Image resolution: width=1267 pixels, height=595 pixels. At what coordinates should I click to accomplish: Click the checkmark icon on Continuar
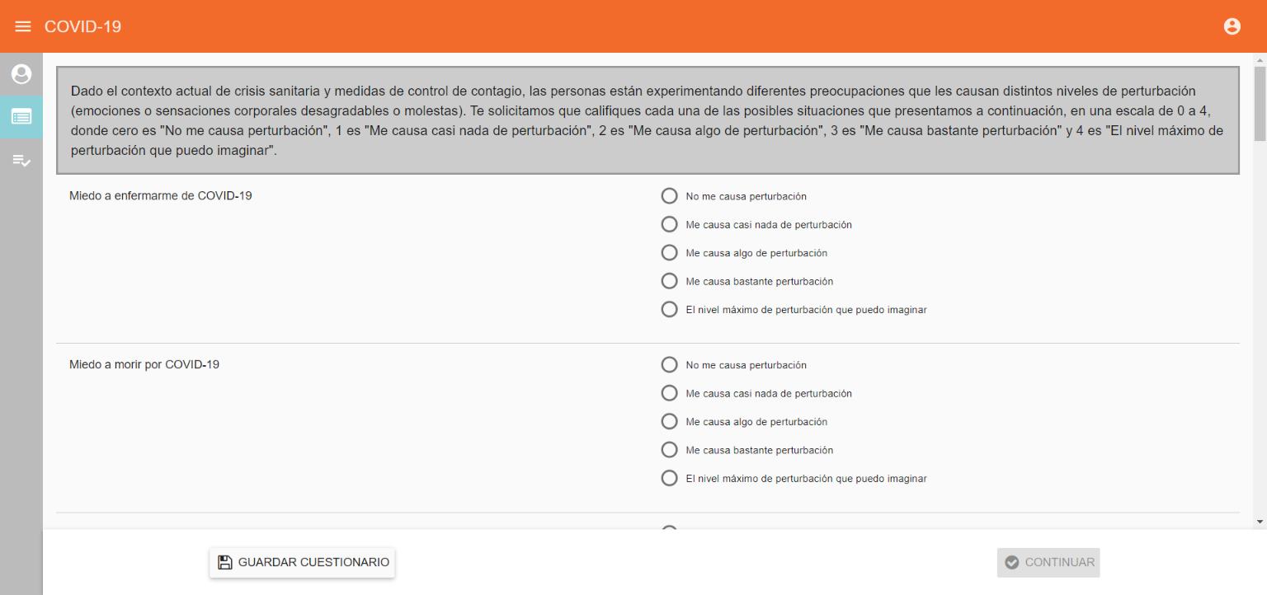pyautogui.click(x=1011, y=563)
